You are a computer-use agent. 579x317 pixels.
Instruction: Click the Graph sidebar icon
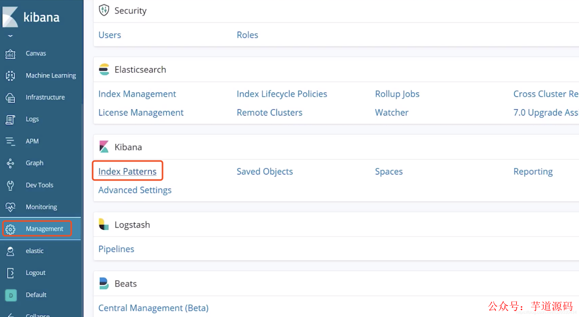click(x=10, y=163)
